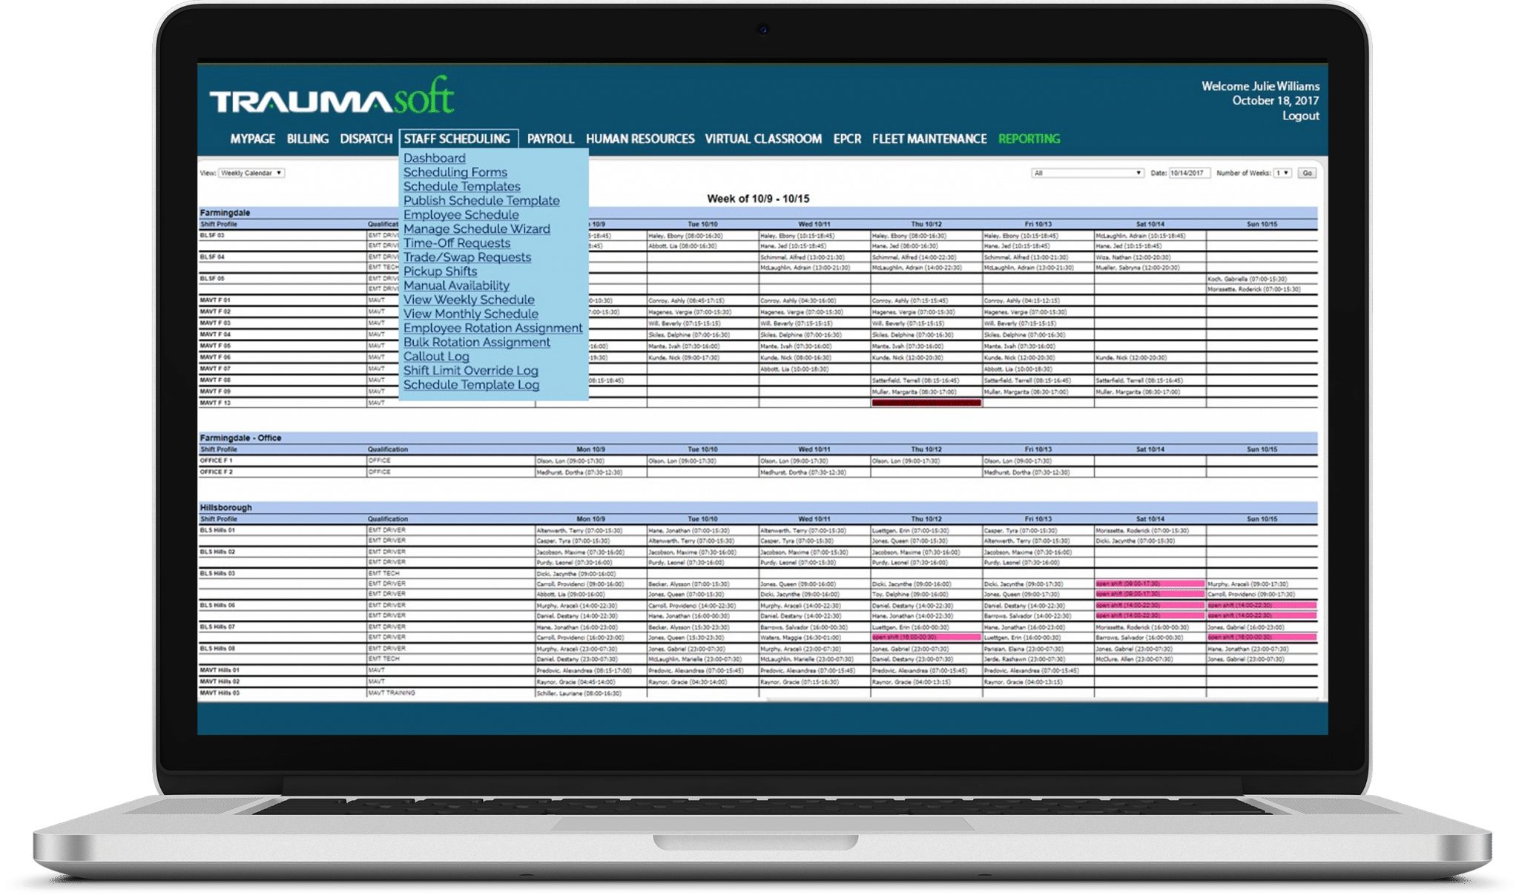View Time-Off Requests
1519x895 pixels.
pos(456,242)
